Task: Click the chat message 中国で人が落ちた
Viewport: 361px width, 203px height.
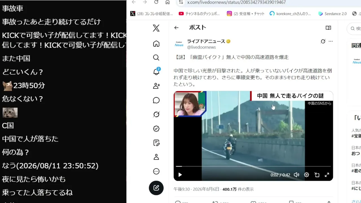Action: (30, 139)
